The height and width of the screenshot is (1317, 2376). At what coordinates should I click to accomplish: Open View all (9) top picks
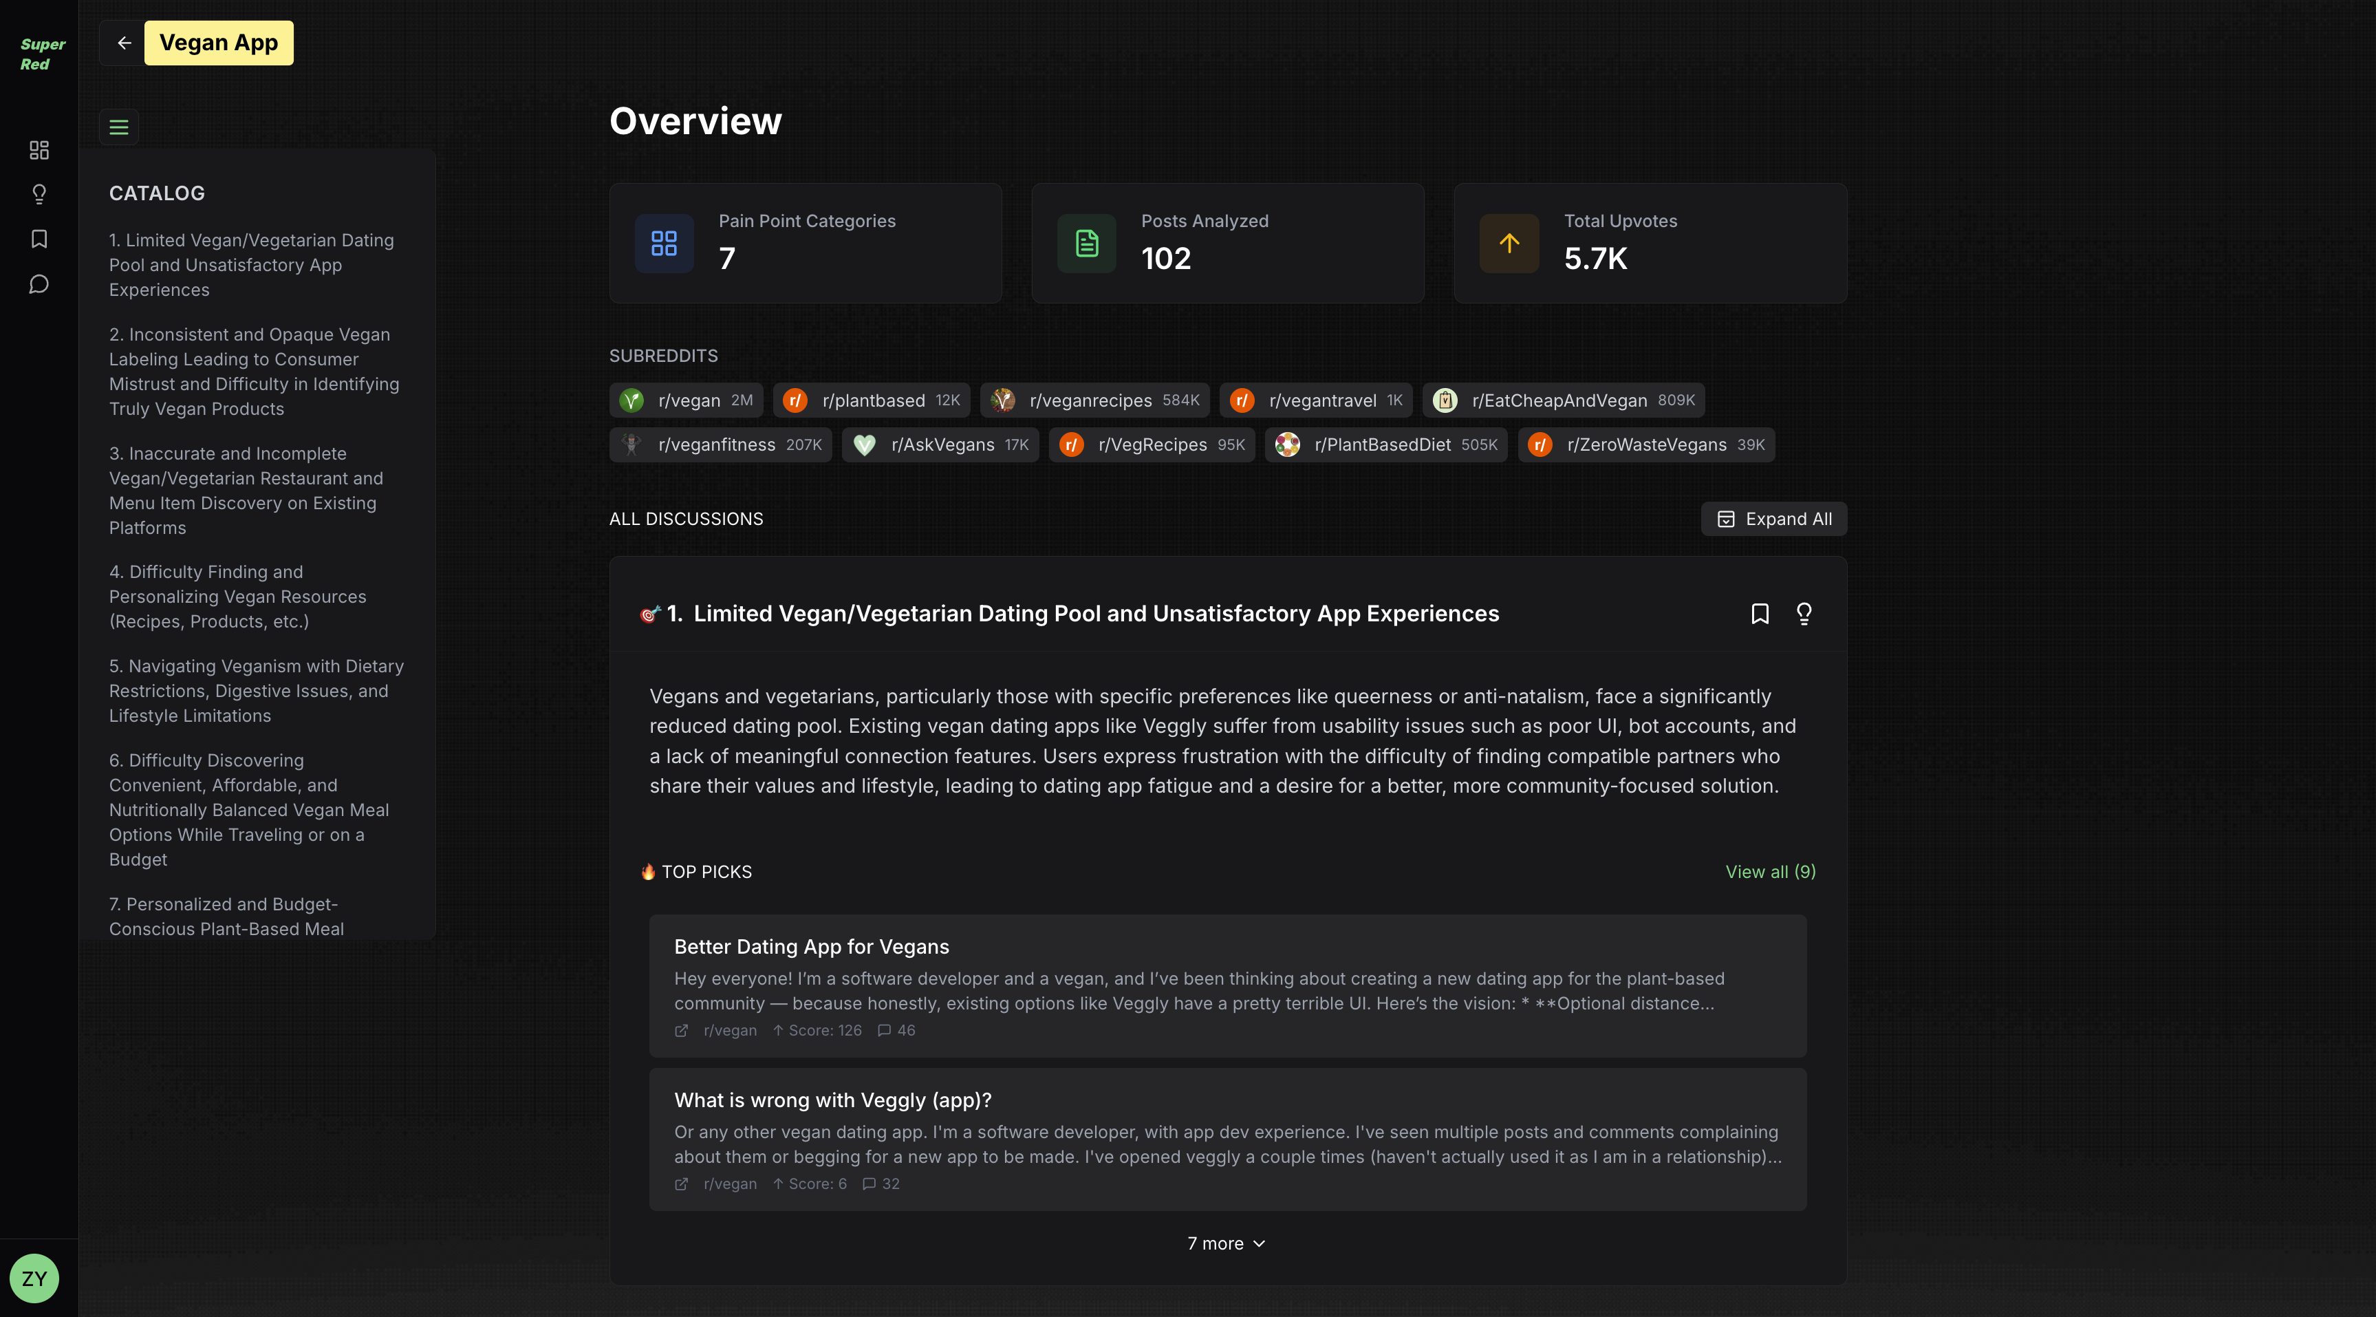[x=1769, y=872]
